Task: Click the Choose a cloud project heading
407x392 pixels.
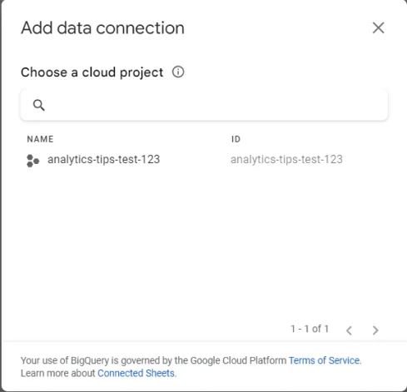Action: 92,72
